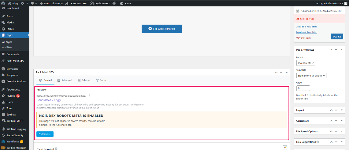Open the Template dropdown
The image size is (349, 150).
[311, 75]
